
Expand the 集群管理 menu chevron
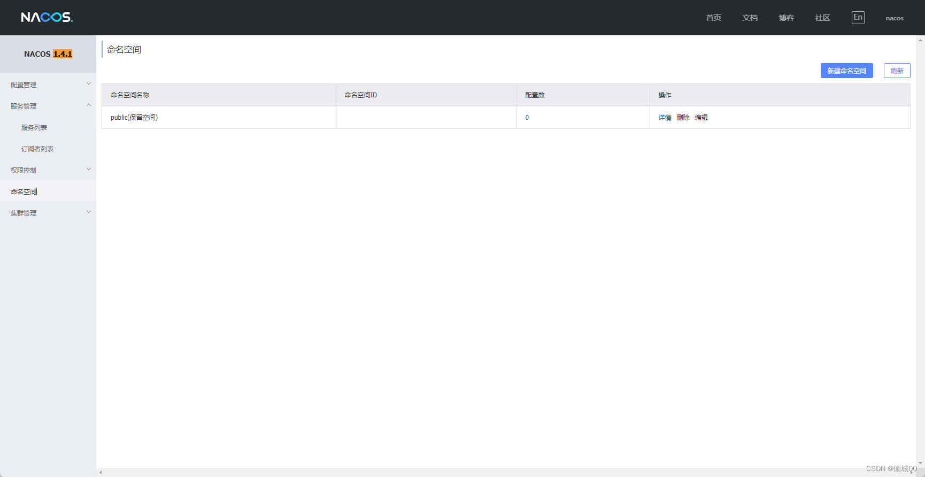pyautogui.click(x=89, y=212)
